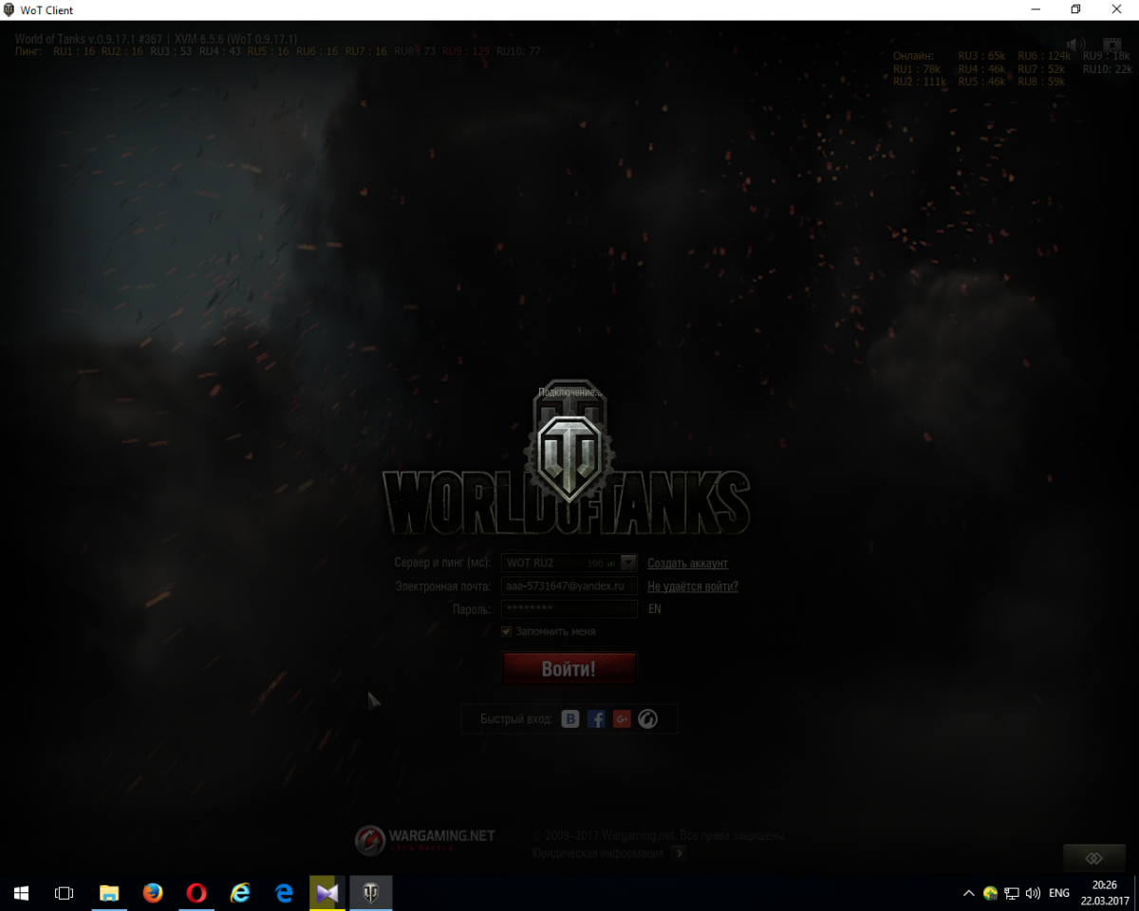Click online count RU10: 22k
Image resolution: width=1139 pixels, height=911 pixels.
coord(1108,69)
